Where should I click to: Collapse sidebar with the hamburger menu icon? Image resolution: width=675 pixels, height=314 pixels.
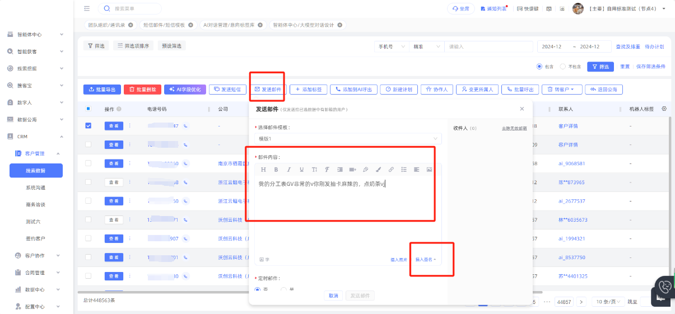click(86, 8)
